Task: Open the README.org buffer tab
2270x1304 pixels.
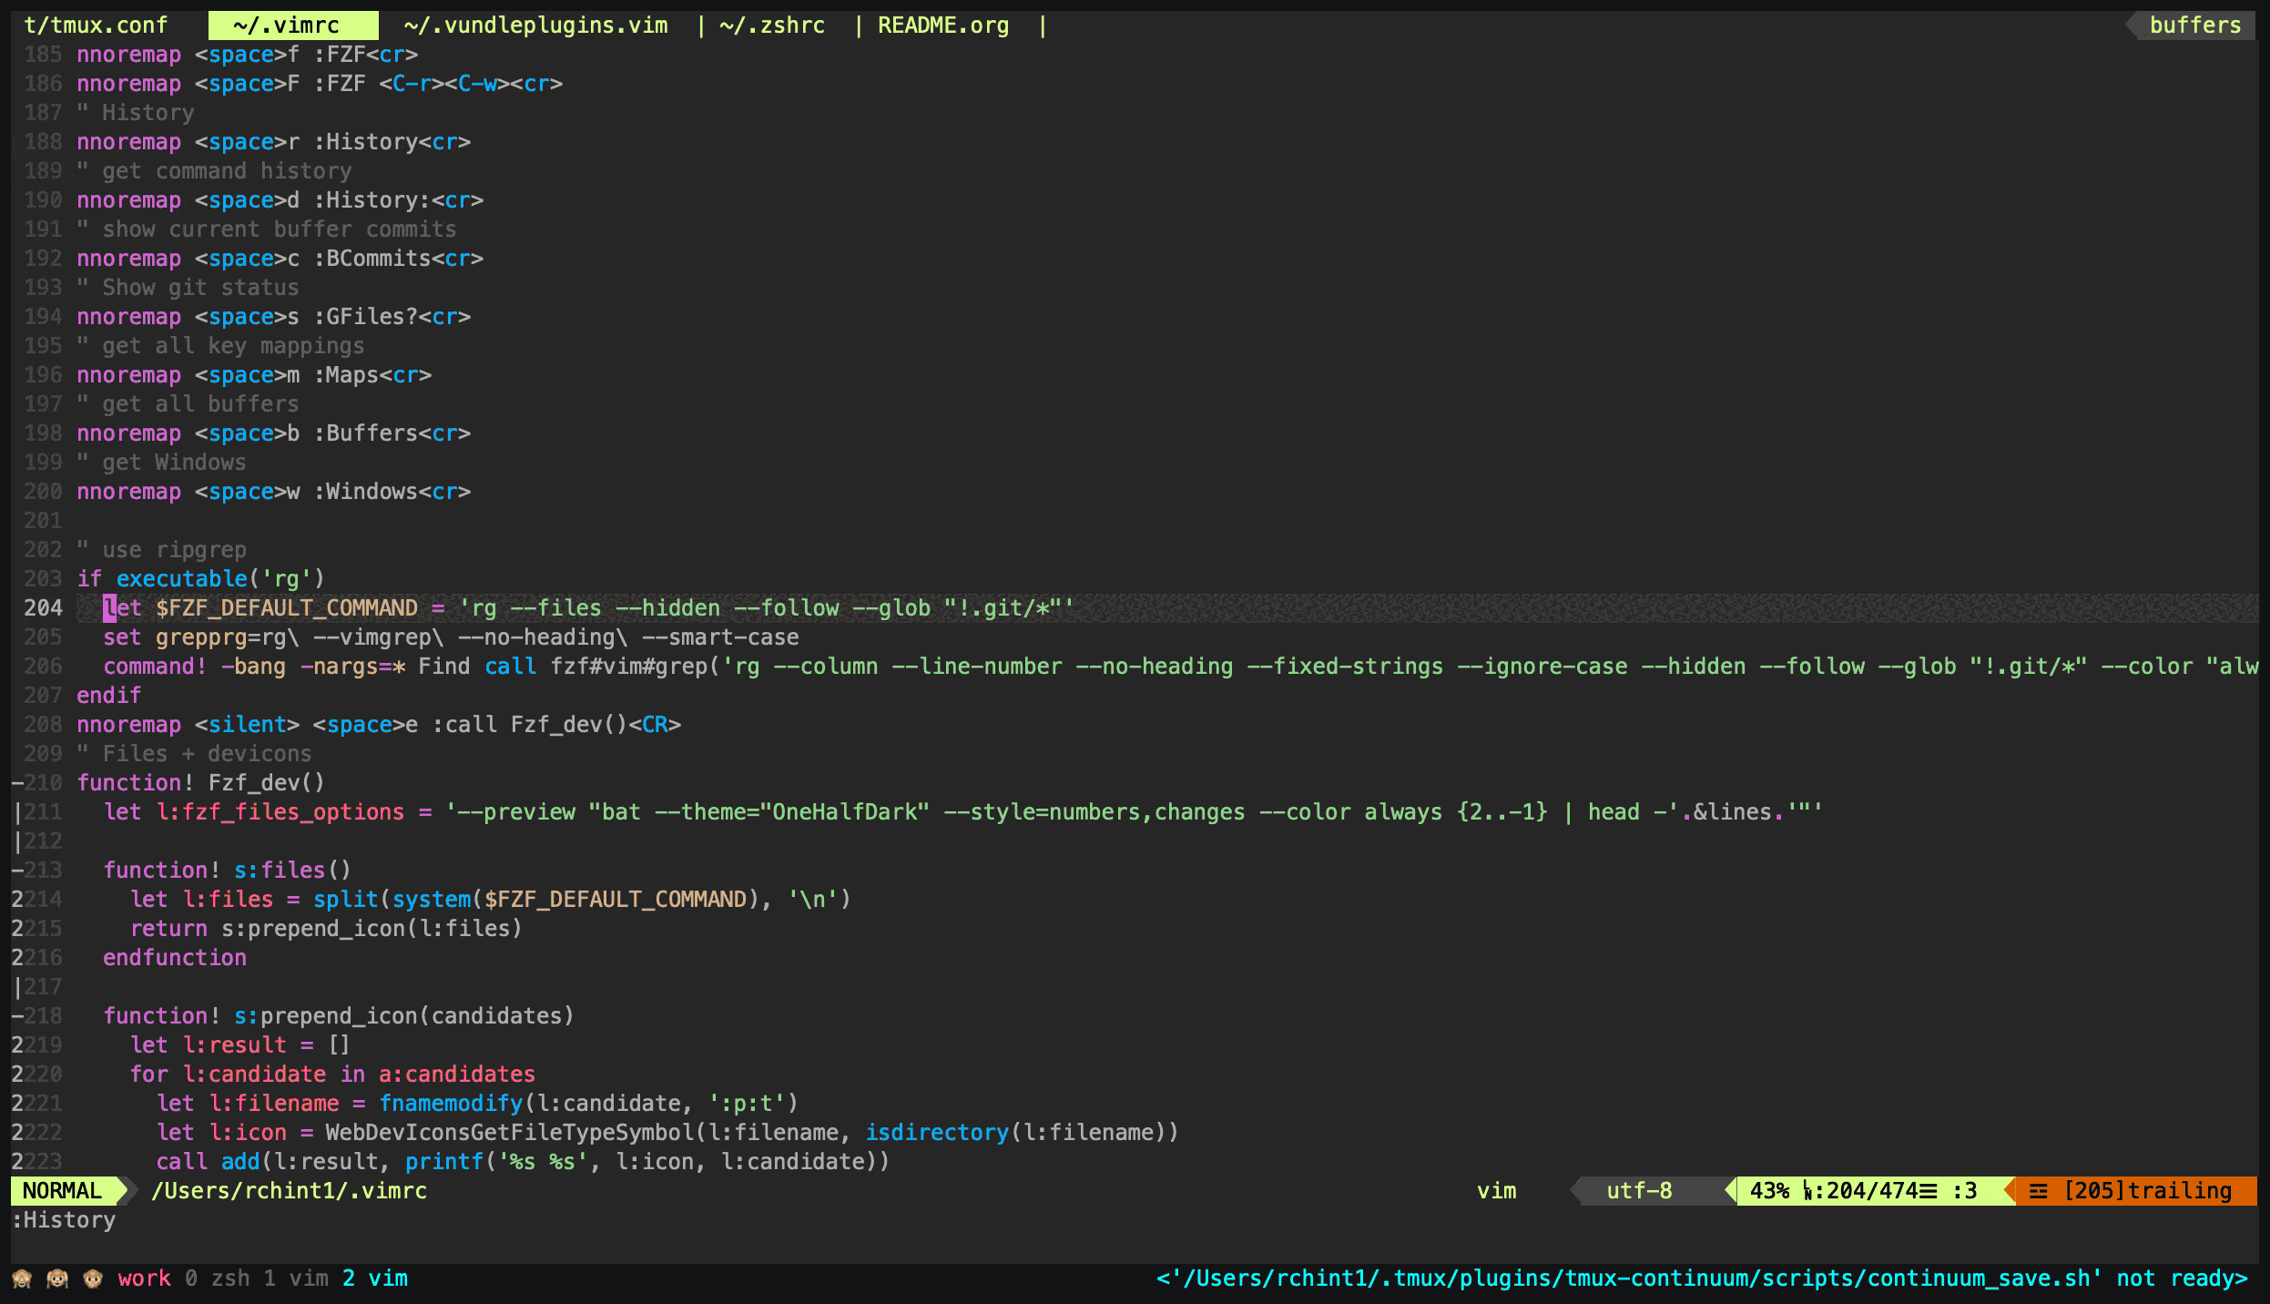Action: (x=943, y=25)
